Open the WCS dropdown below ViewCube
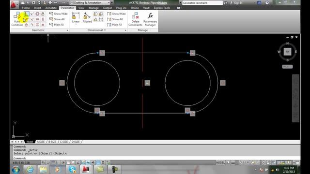The height and width of the screenshot is (174, 310). click(287, 67)
